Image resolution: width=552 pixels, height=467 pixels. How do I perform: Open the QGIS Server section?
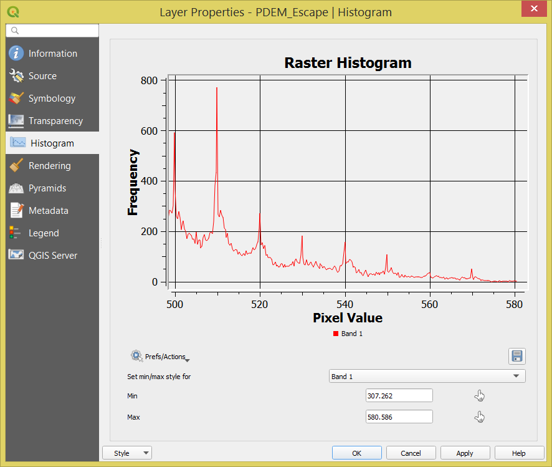coord(52,256)
